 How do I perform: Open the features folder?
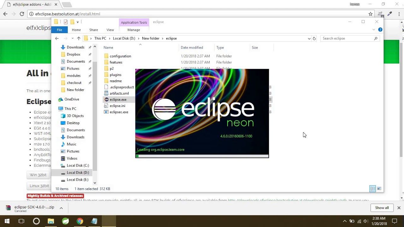click(116, 62)
